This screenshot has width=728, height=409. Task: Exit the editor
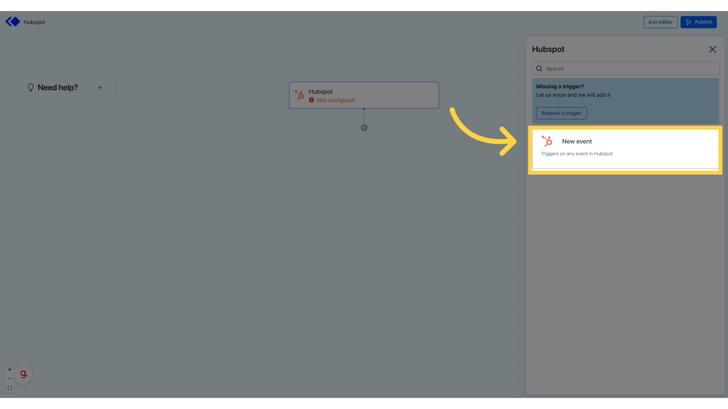[x=660, y=22]
